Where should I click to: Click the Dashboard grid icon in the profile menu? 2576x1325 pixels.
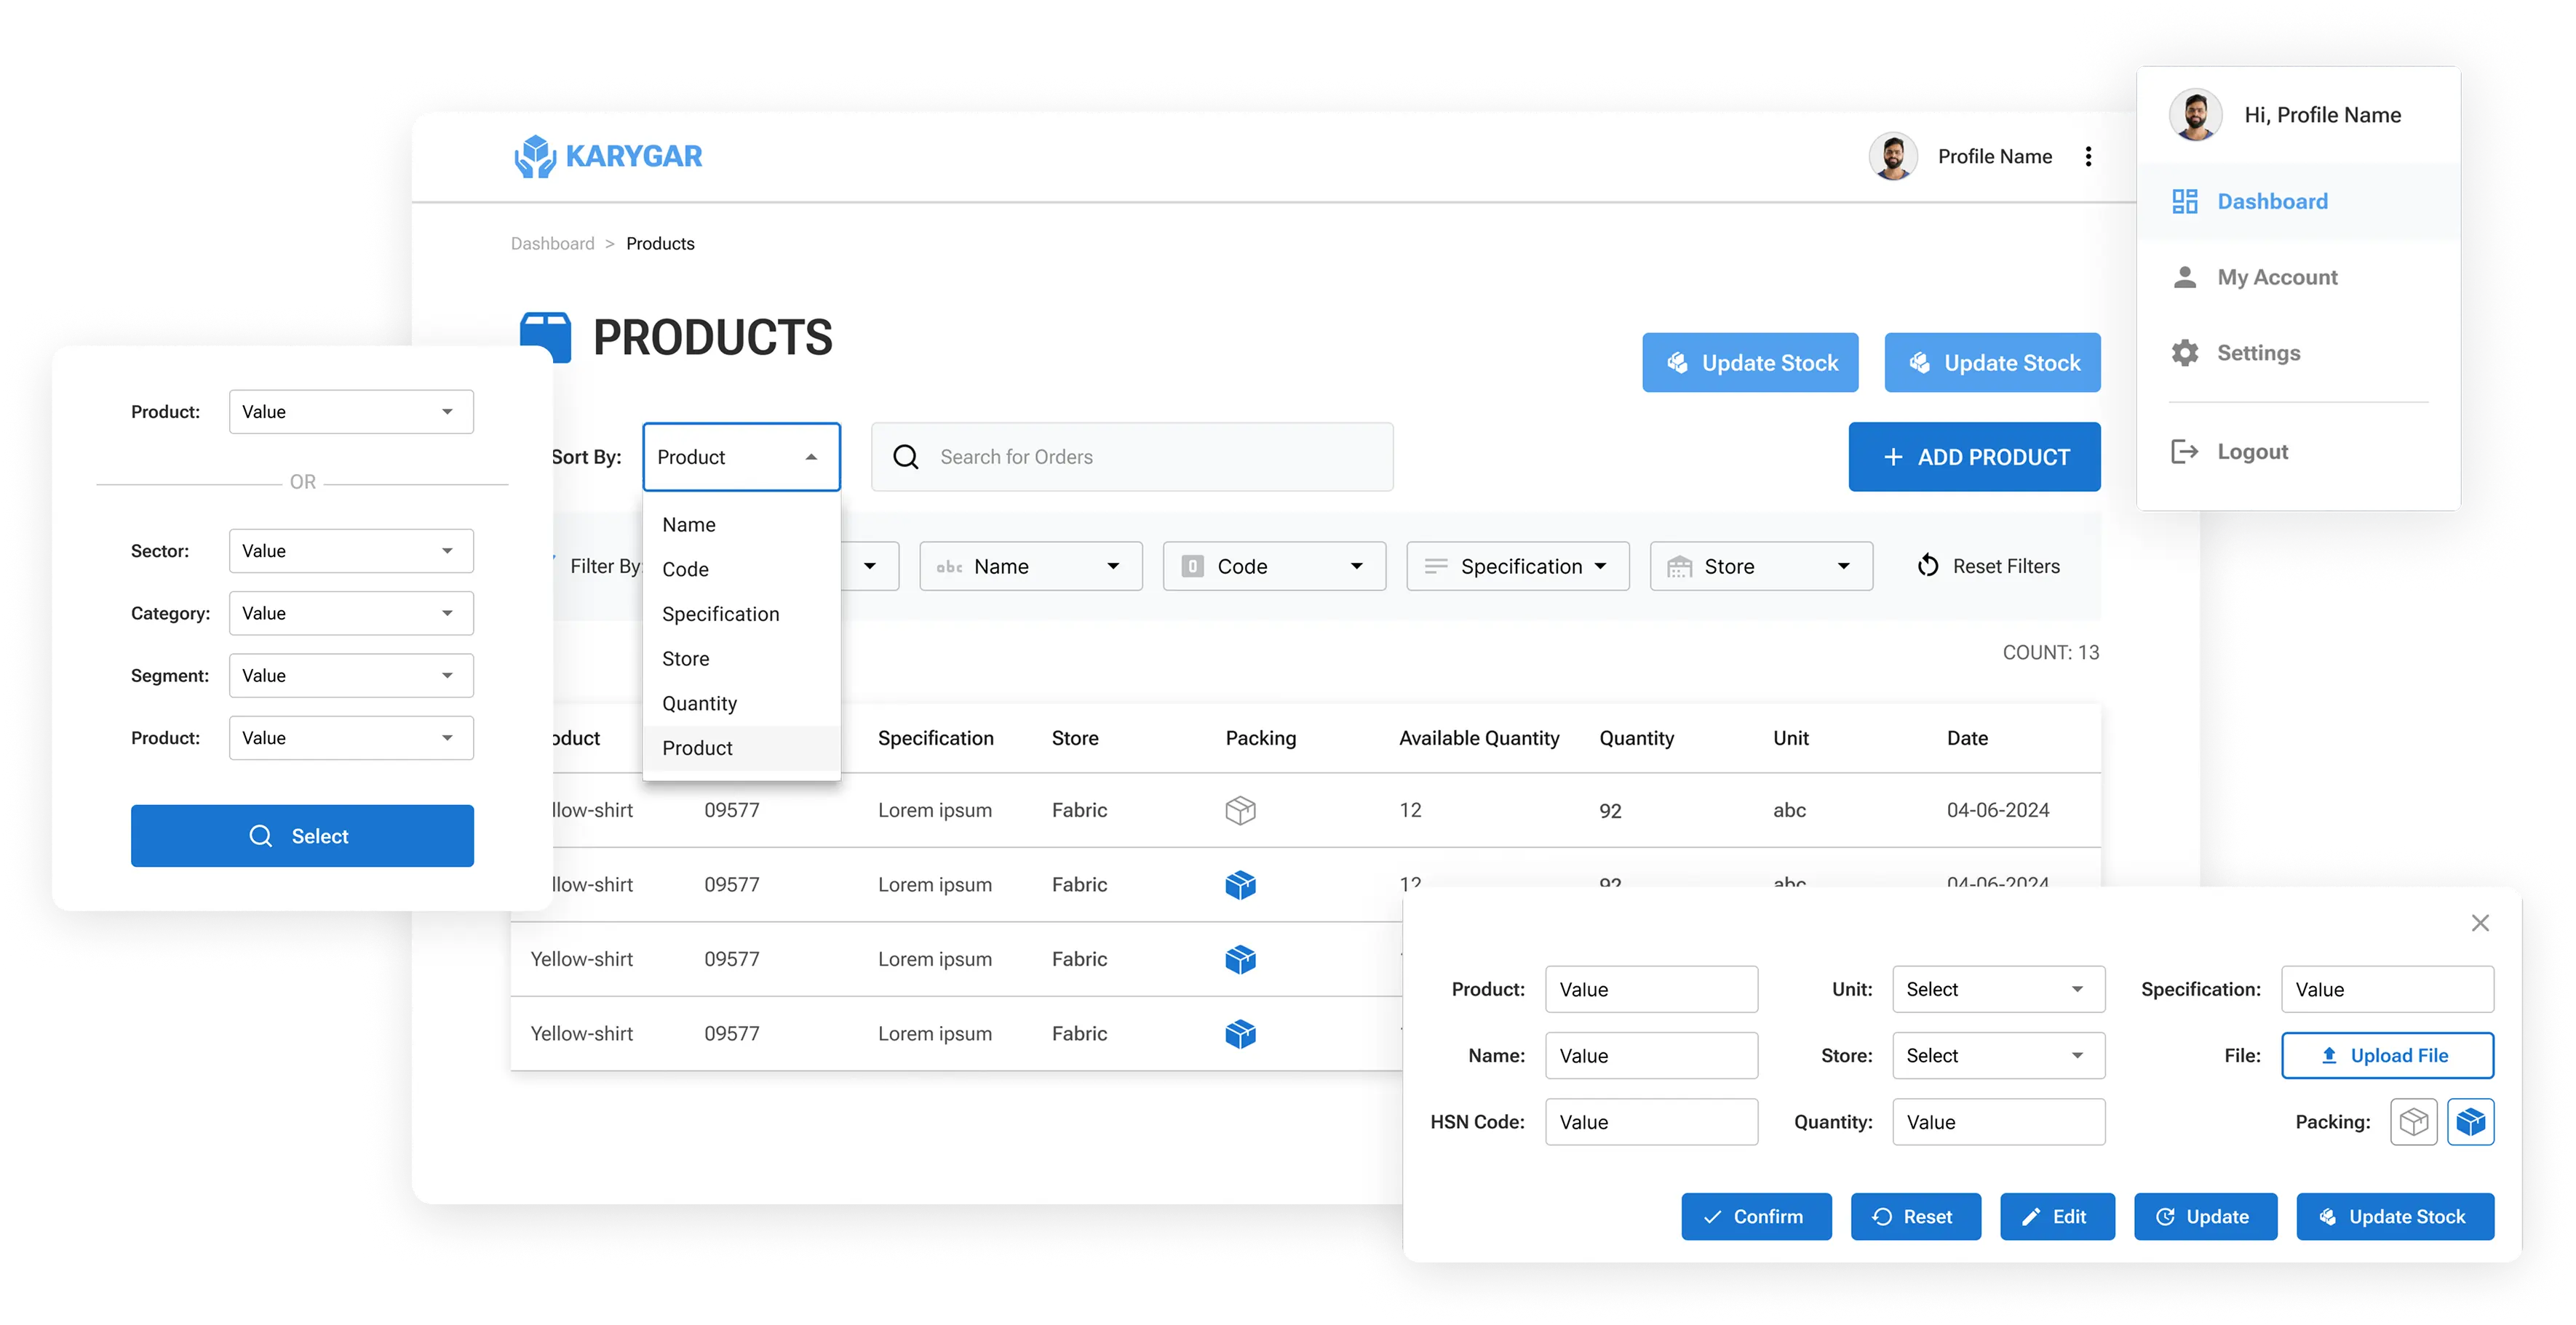[2185, 201]
